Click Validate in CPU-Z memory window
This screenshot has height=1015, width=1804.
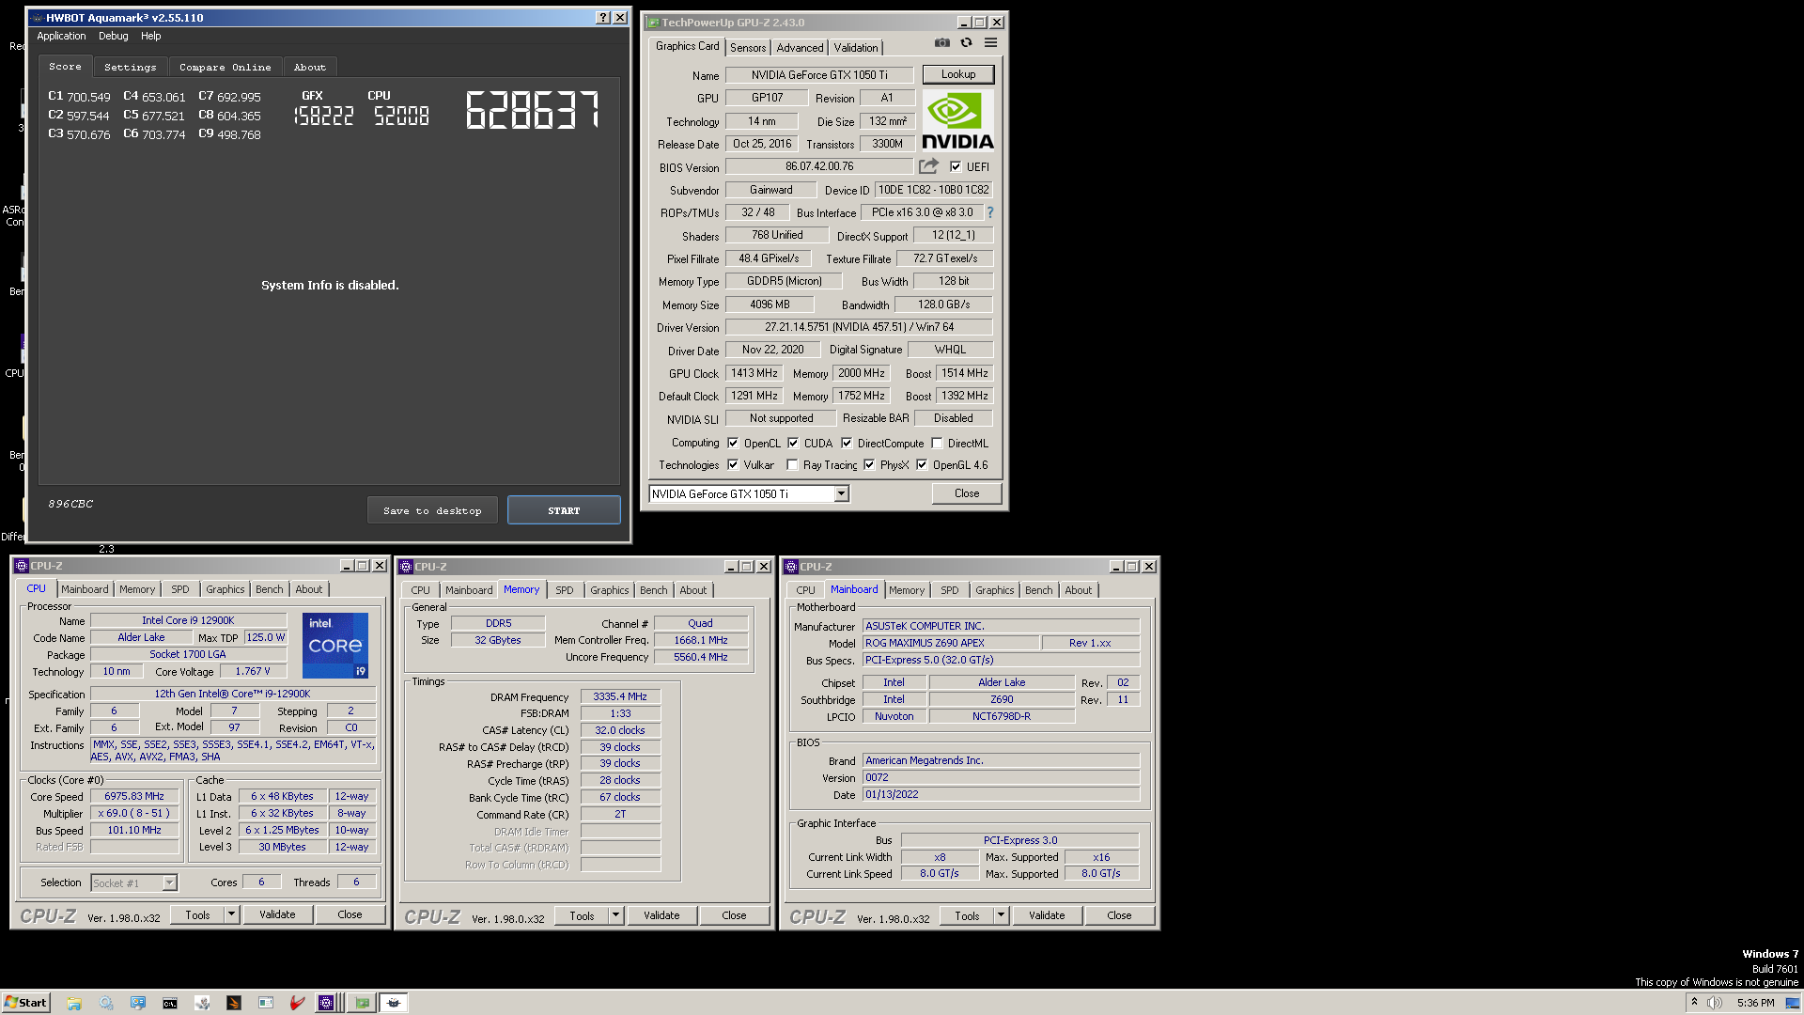661,915
